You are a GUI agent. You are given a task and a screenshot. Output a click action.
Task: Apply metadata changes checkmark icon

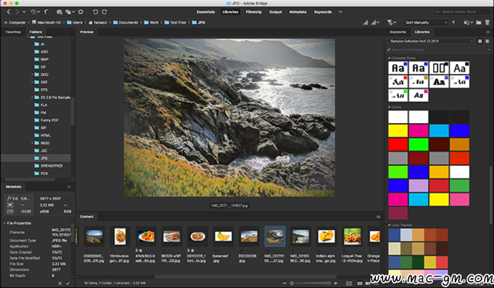[x=68, y=283]
